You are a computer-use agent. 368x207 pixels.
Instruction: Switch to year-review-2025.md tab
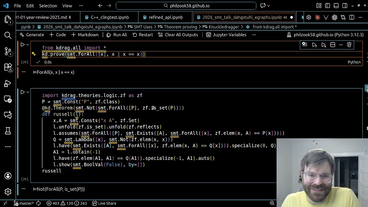pyautogui.click(x=43, y=17)
